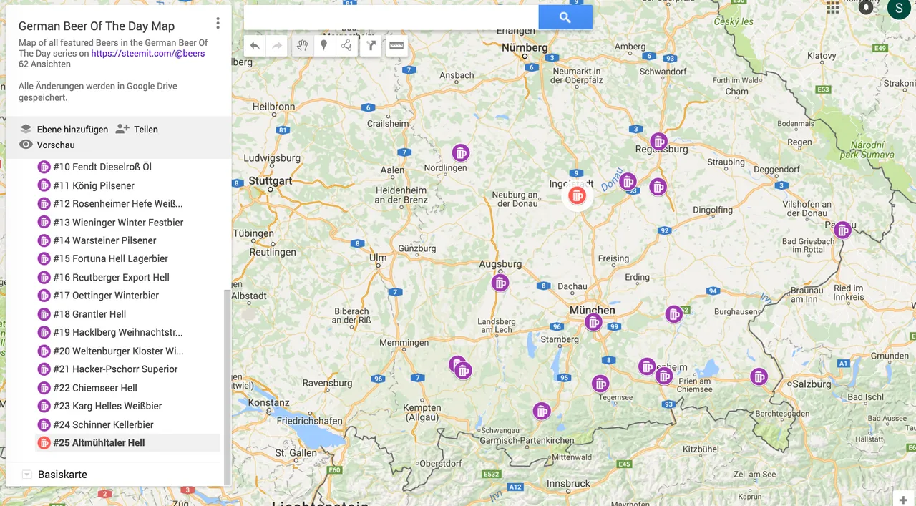Image resolution: width=916 pixels, height=506 pixels.
Task: Click the beer marker south of Regensburg
Action: [658, 187]
